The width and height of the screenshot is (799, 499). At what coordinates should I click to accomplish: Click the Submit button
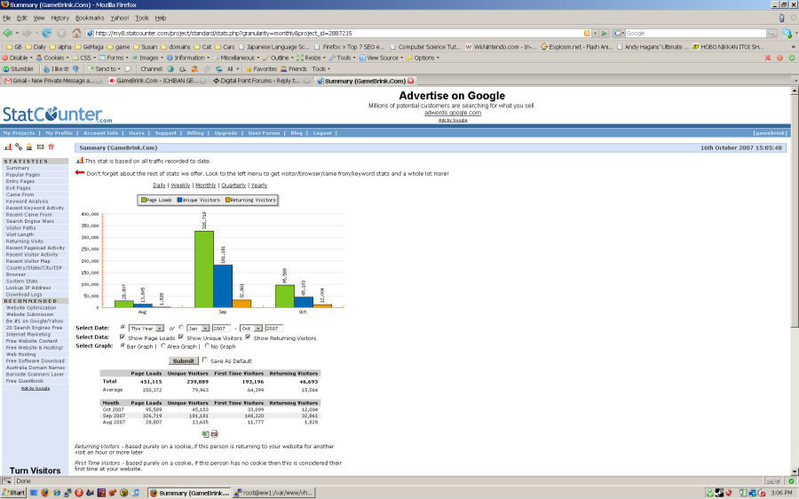184,361
